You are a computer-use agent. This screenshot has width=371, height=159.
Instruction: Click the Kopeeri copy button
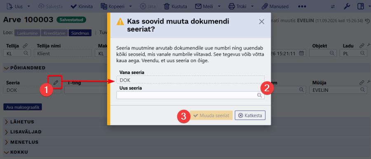[113, 7]
